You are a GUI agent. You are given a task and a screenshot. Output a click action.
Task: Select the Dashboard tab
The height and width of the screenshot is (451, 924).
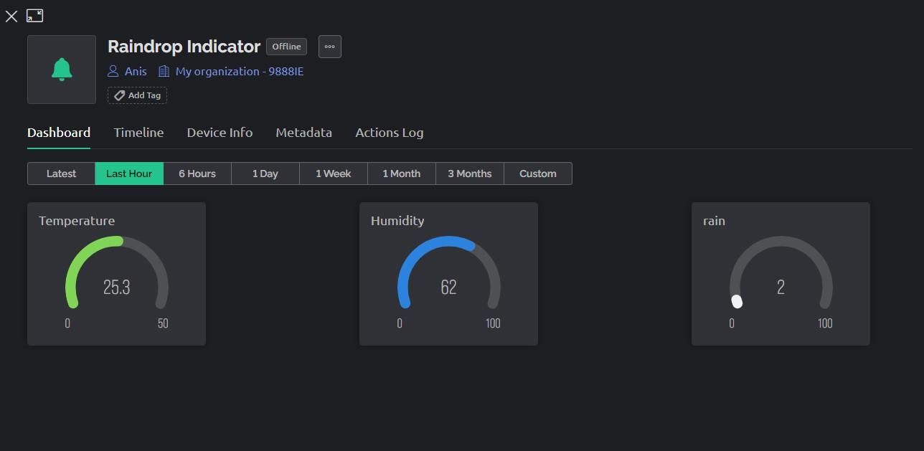[x=58, y=133]
